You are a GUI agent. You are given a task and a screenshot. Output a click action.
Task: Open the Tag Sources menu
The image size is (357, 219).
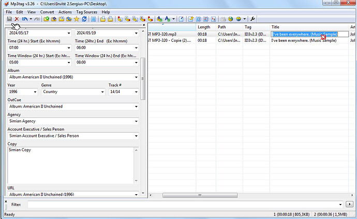(87, 12)
